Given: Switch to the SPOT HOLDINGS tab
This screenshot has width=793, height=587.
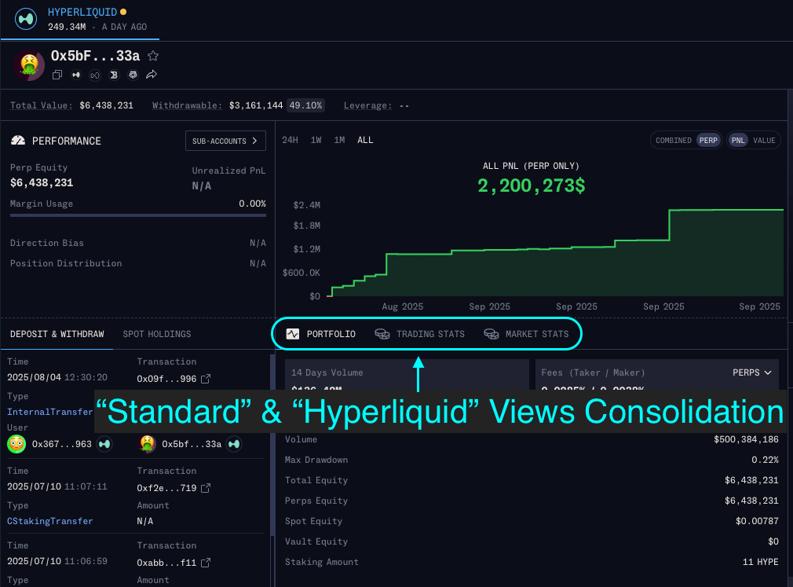Looking at the screenshot, I should coord(157,334).
